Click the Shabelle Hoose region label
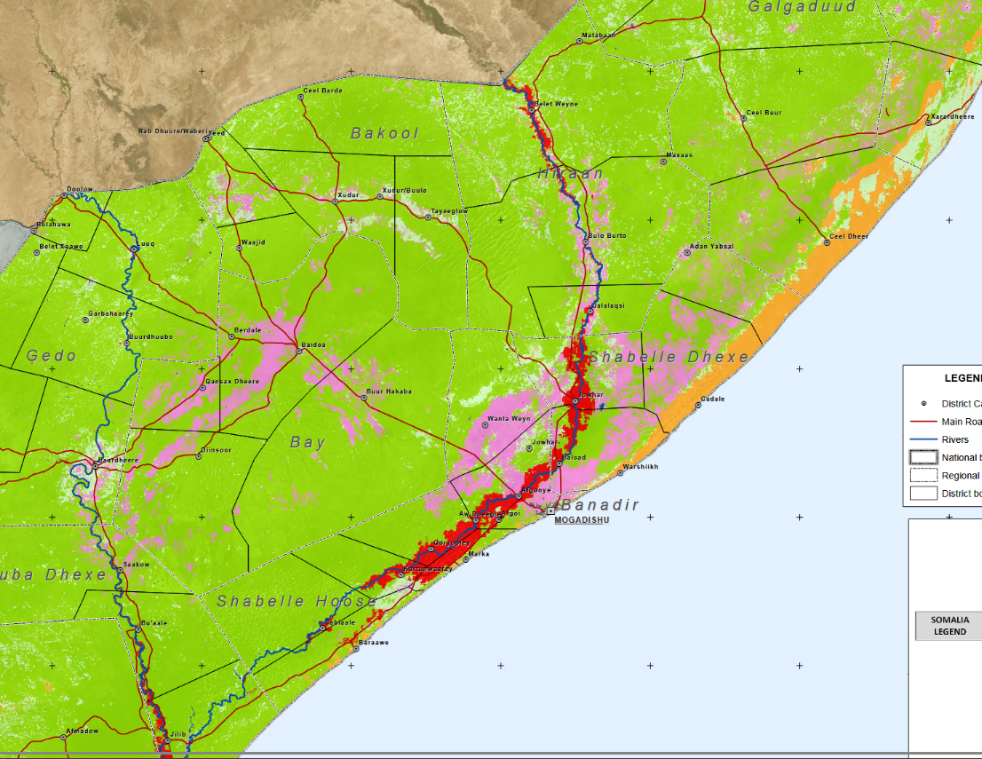 pyautogui.click(x=297, y=602)
